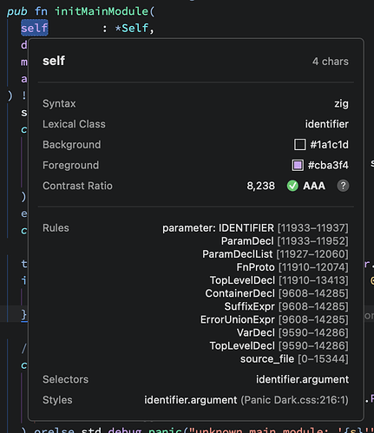
Task: Click the contrast ratio value 8,238
Action: (x=260, y=186)
